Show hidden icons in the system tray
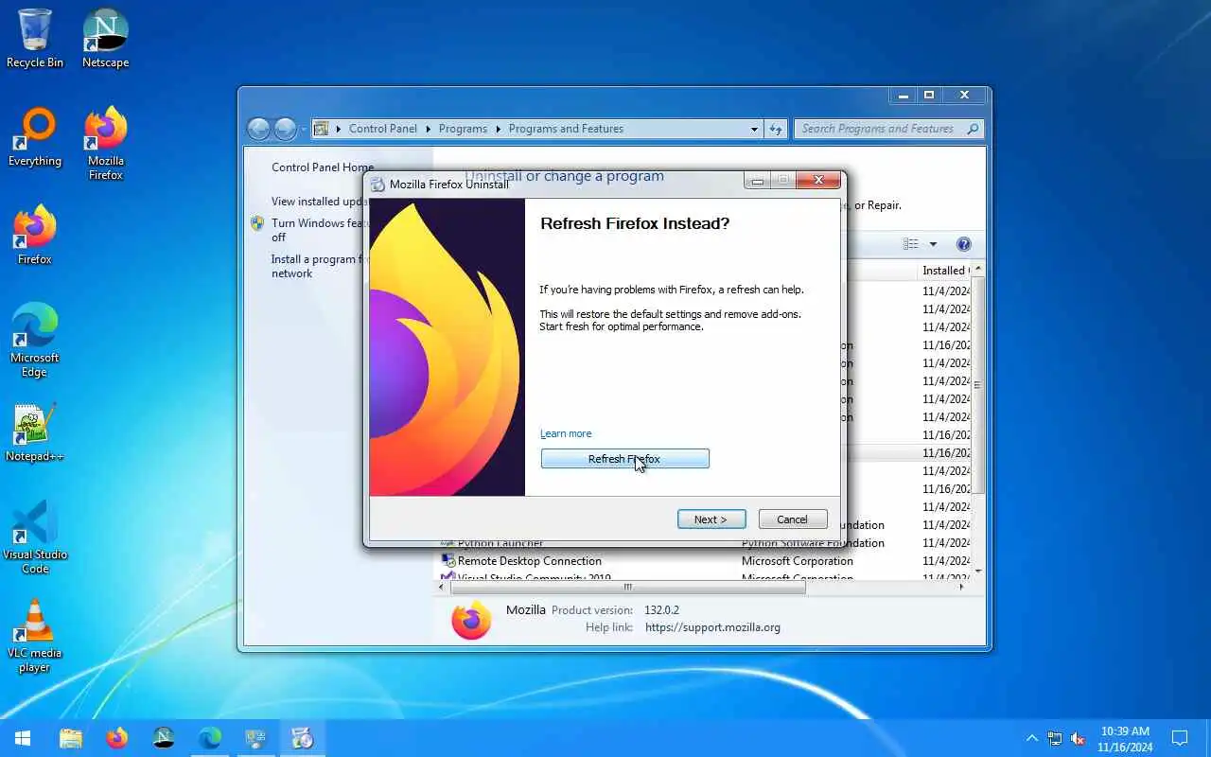Viewport: 1211px width, 757px height. click(x=1031, y=739)
